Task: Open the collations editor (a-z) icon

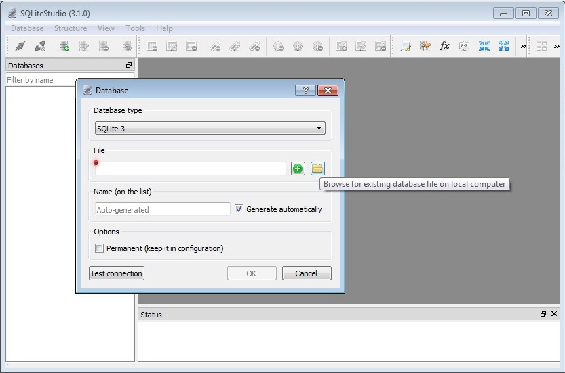Action: click(x=464, y=46)
